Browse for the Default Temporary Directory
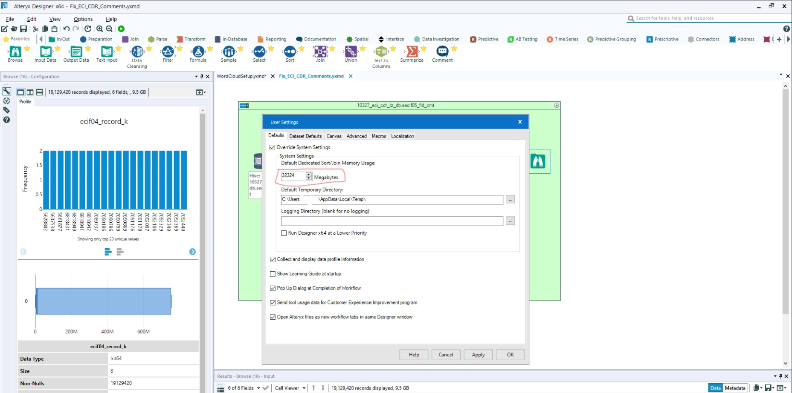Viewport: 792px width, 393px height. (510, 199)
